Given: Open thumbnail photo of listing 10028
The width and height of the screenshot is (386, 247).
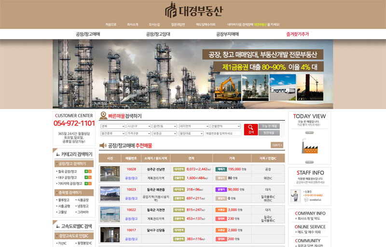Looking at the screenshot, I should coord(110,174).
